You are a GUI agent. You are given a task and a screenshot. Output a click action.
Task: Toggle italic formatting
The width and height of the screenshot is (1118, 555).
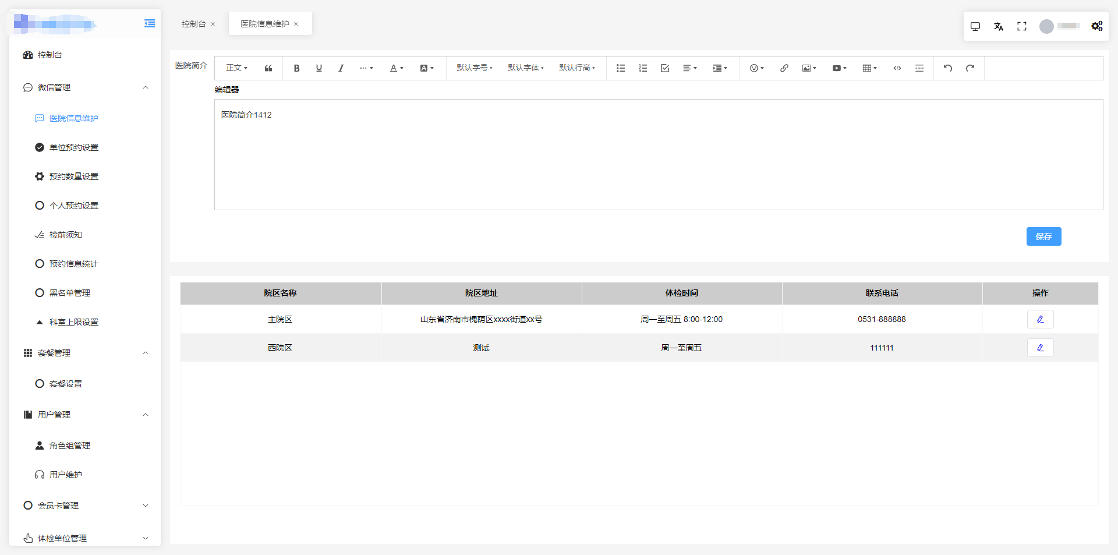(341, 68)
